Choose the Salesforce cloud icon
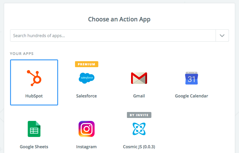The image size is (239, 153). pos(87,78)
